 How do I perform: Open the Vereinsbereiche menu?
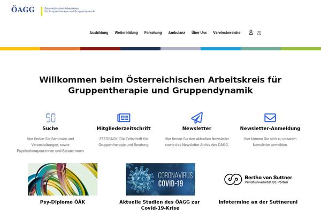227,33
